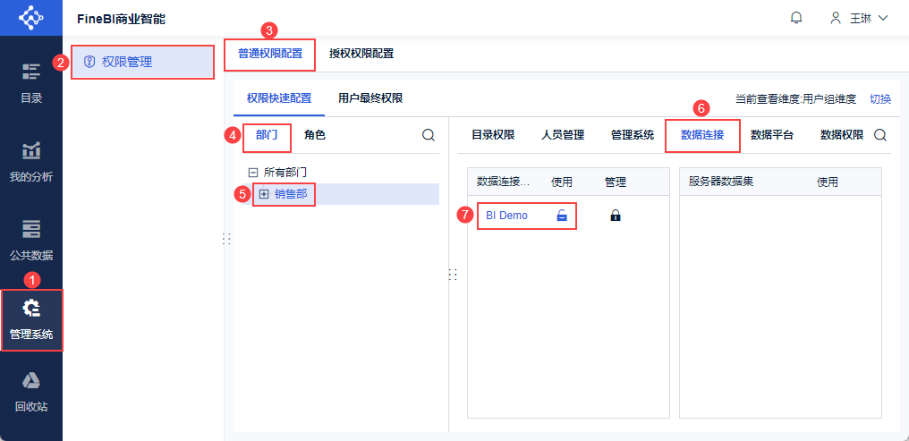
Task: Click the search icon beside 数据权限
Action: coord(880,135)
